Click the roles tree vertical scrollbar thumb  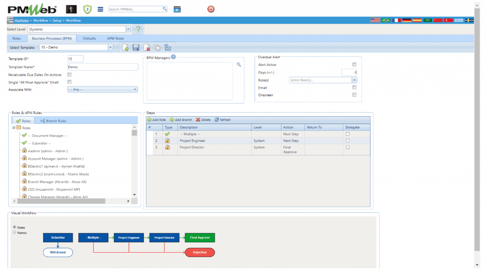point(134,133)
